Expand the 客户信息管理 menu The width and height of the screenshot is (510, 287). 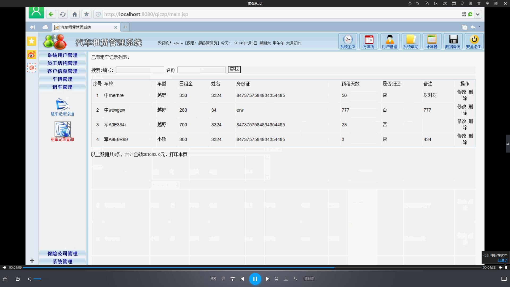[x=62, y=71]
